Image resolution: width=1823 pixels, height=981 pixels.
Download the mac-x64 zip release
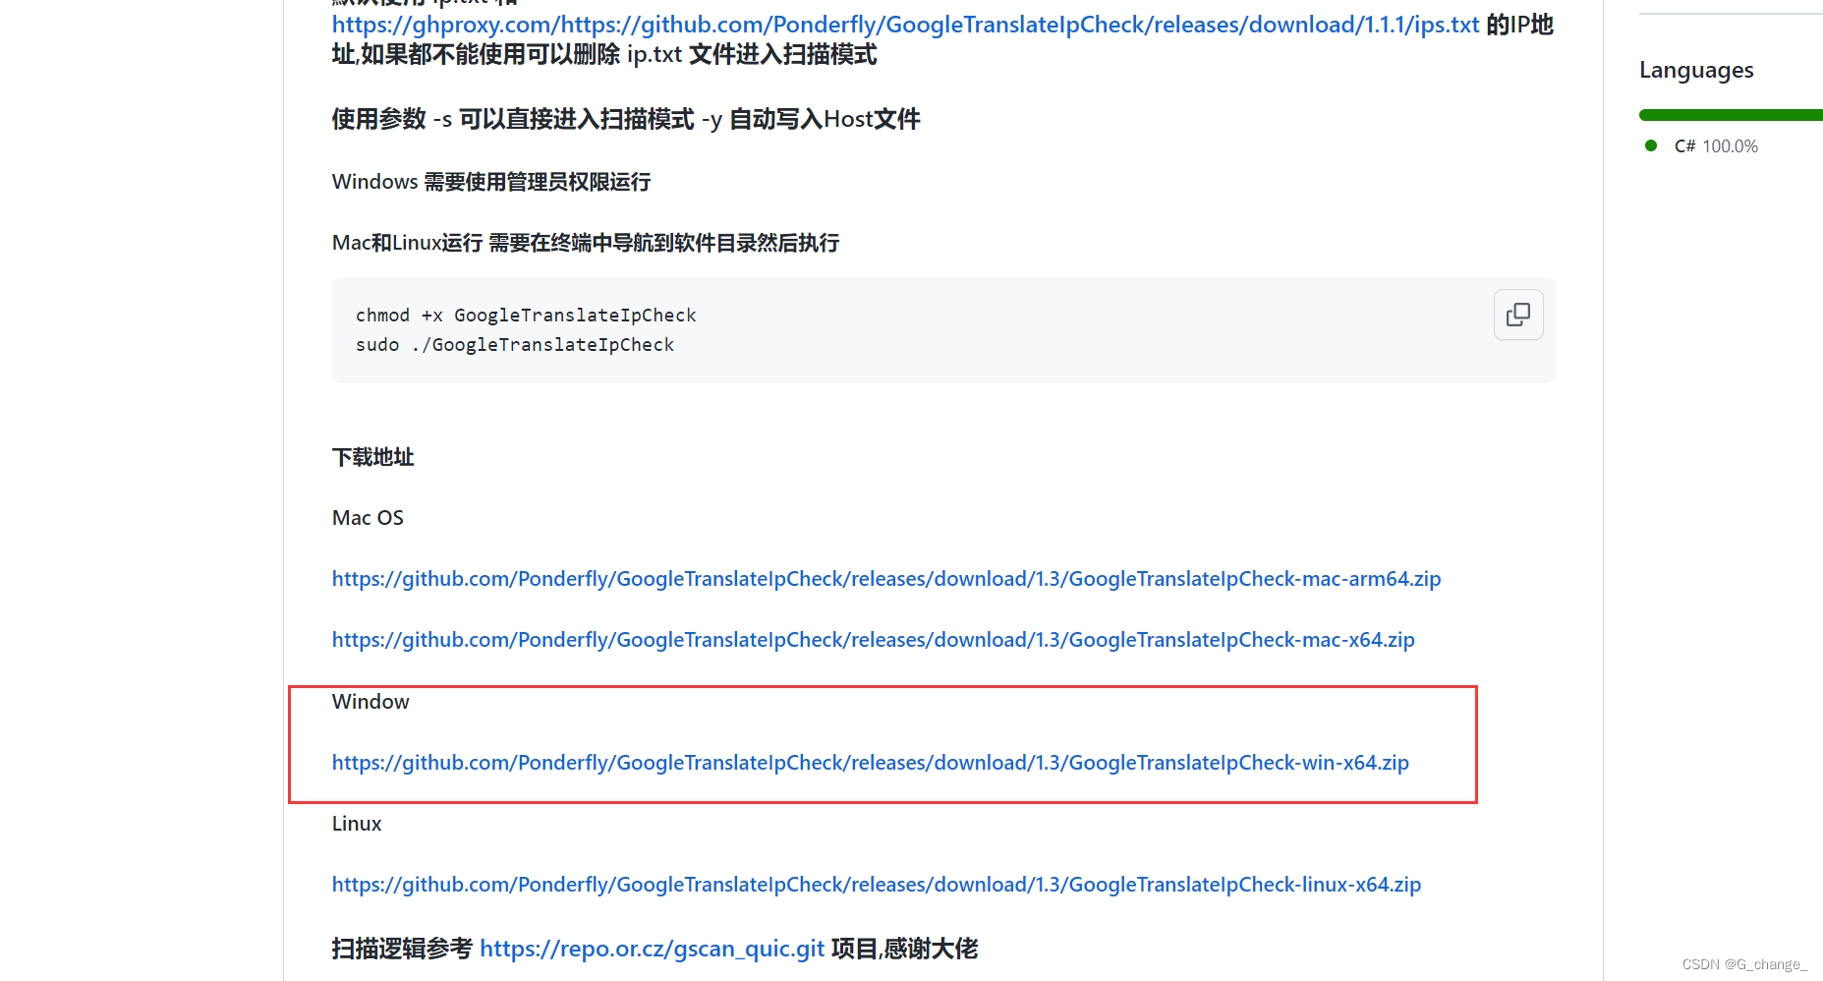click(874, 640)
